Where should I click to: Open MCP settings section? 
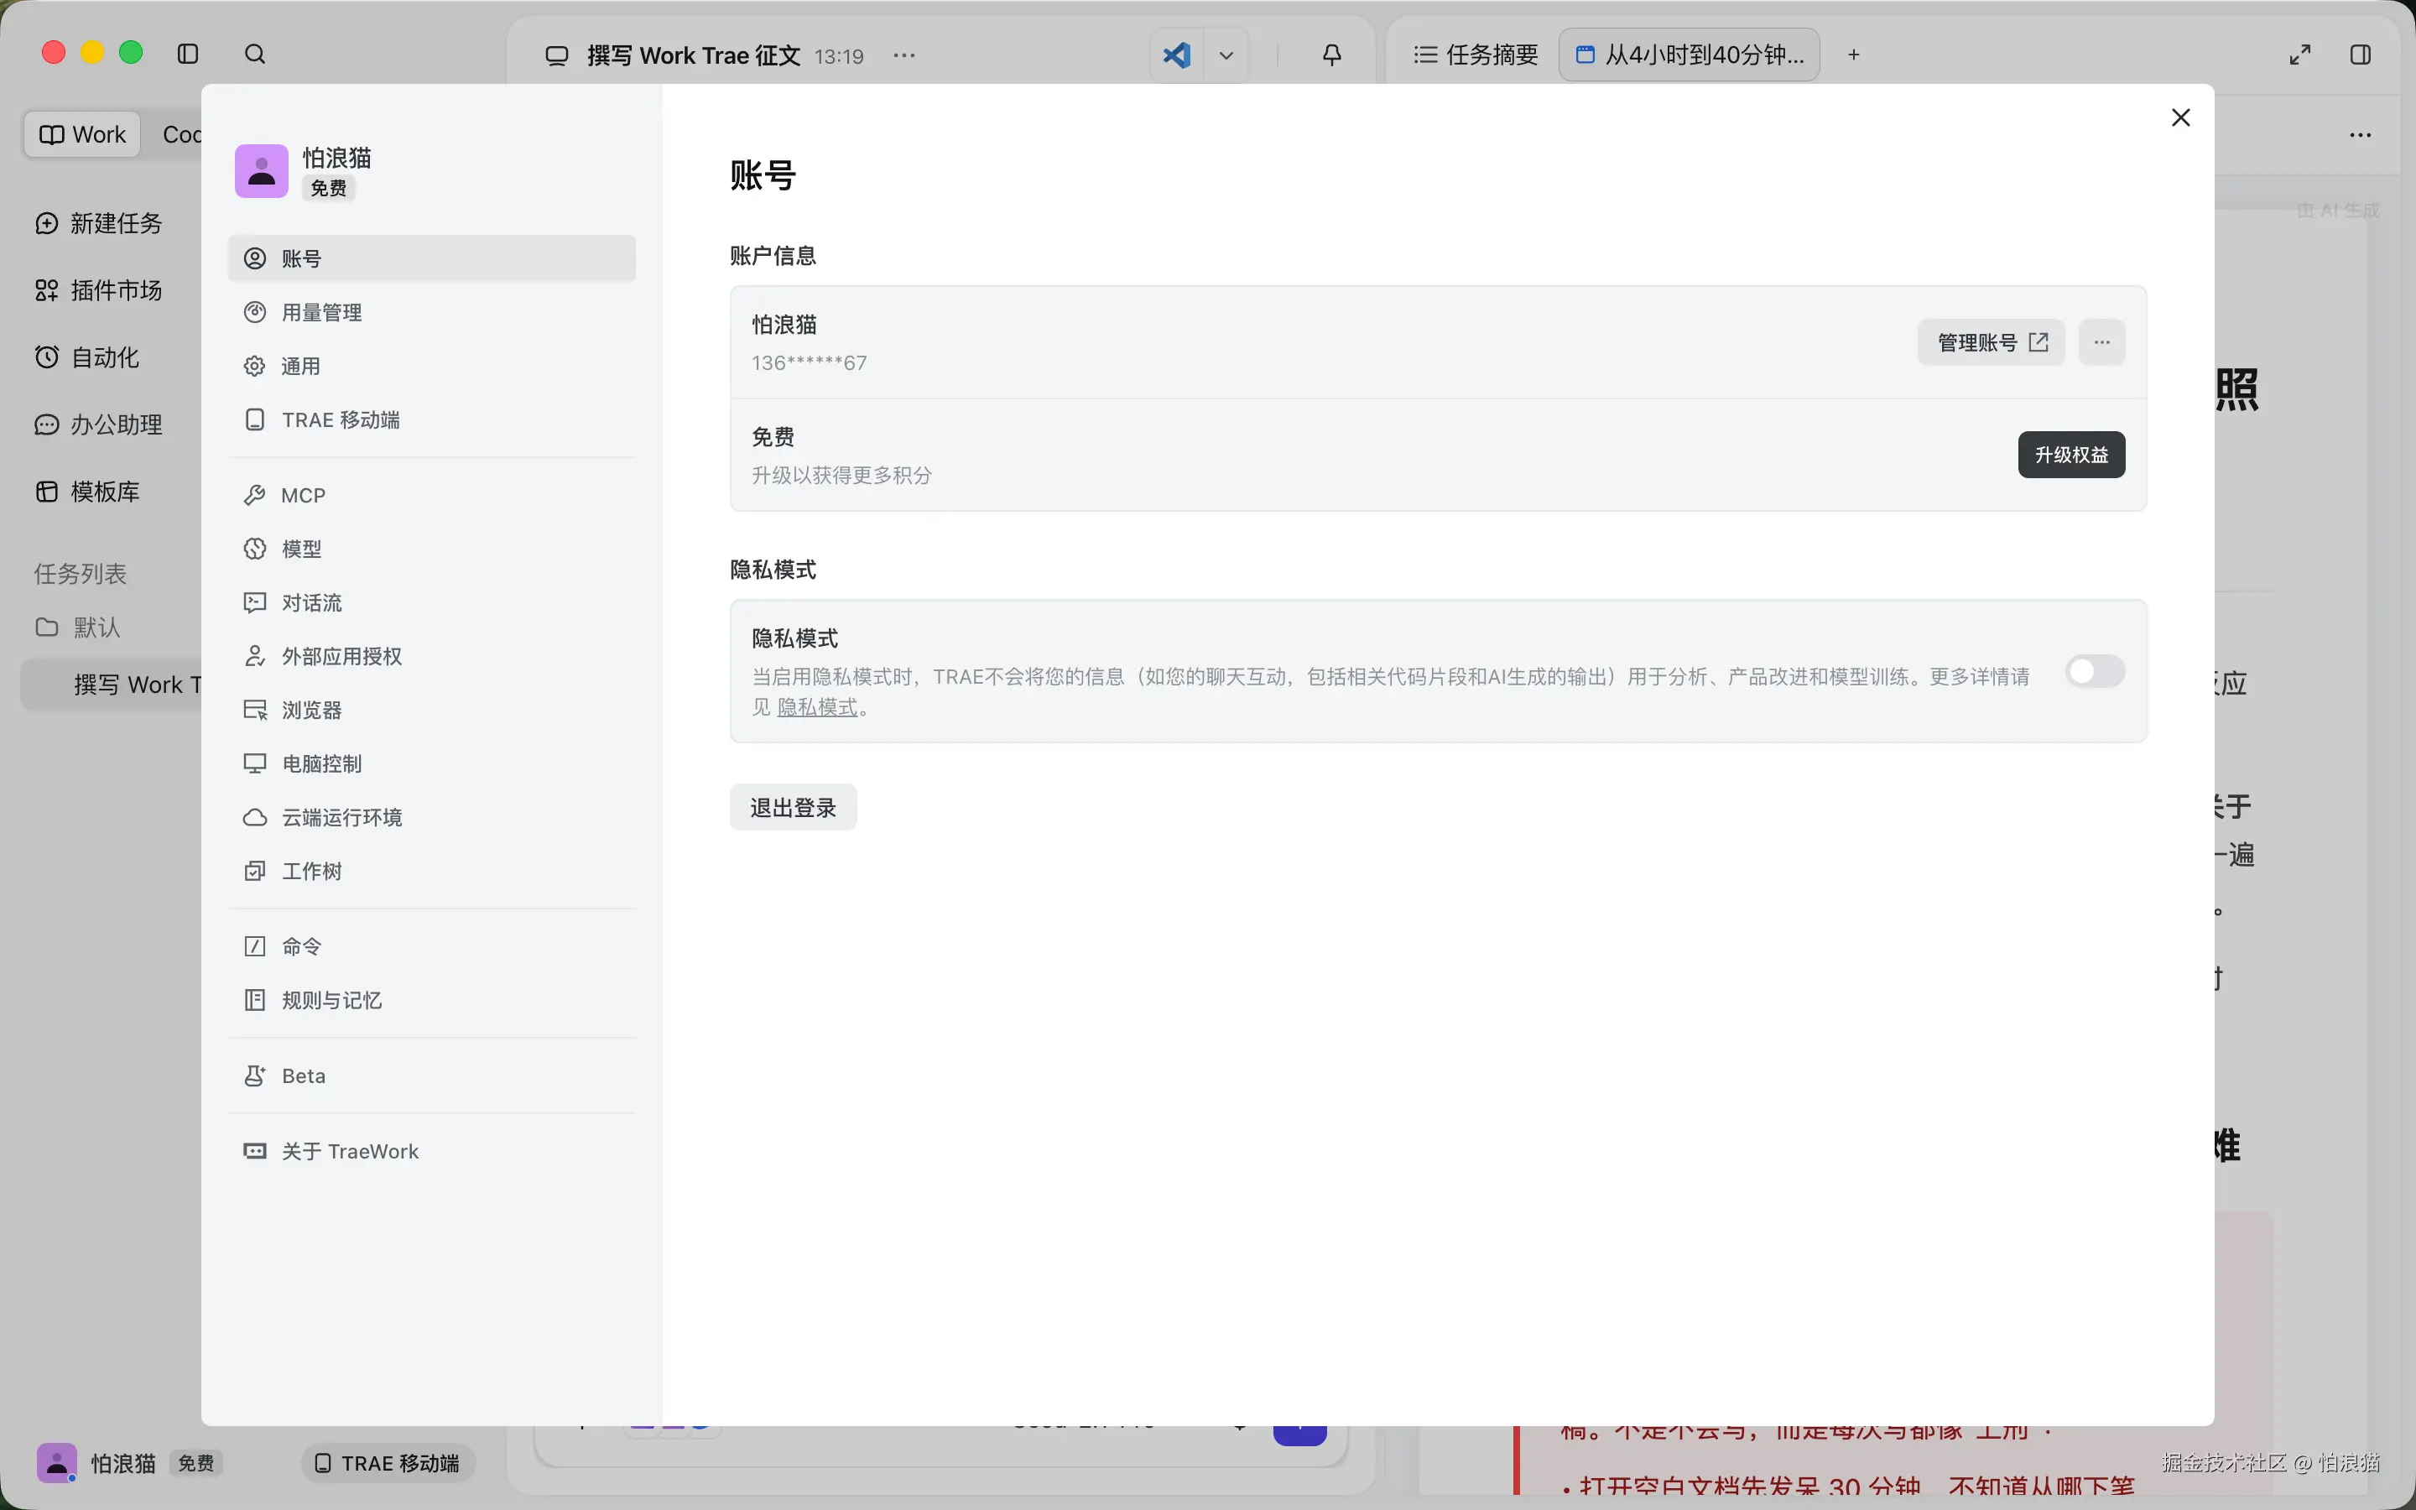point(431,495)
